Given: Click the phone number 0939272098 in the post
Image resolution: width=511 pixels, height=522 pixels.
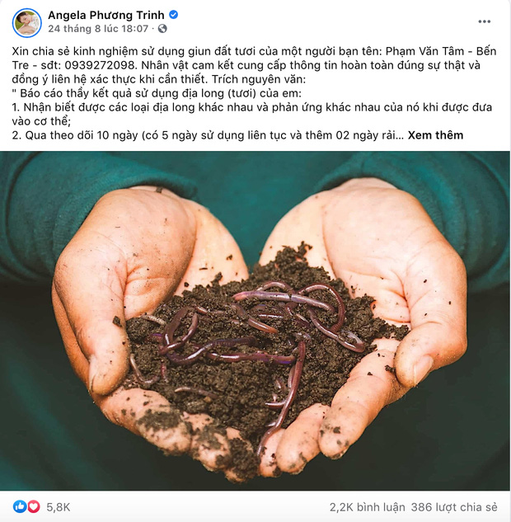Looking at the screenshot, I should coord(101,65).
